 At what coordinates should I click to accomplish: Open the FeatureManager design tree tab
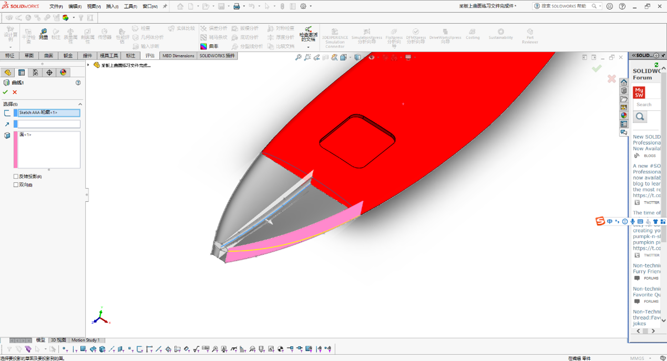[x=7, y=73]
